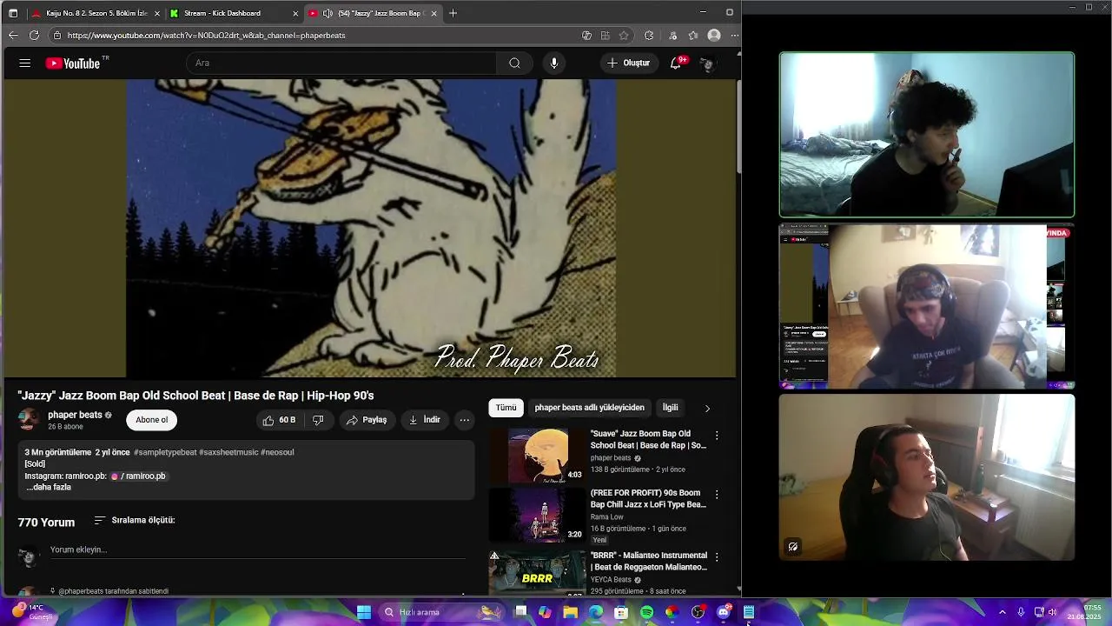1112x626 pixels.
Task: Start voice search with microphone icon
Action: pyautogui.click(x=554, y=63)
